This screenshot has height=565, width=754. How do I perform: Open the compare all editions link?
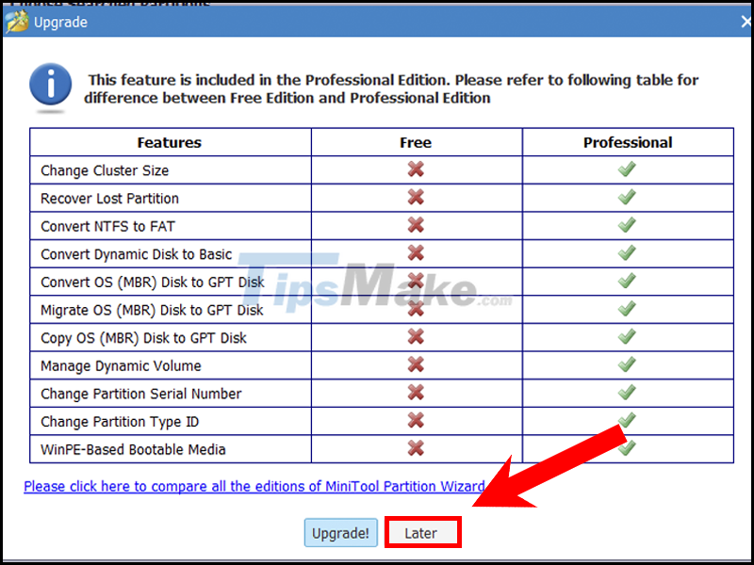click(254, 486)
